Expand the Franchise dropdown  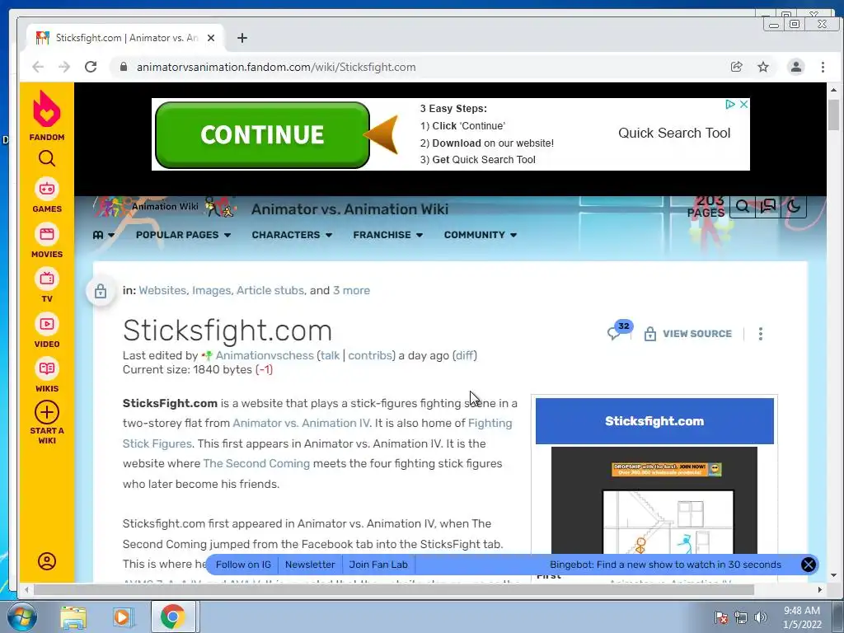pos(388,235)
